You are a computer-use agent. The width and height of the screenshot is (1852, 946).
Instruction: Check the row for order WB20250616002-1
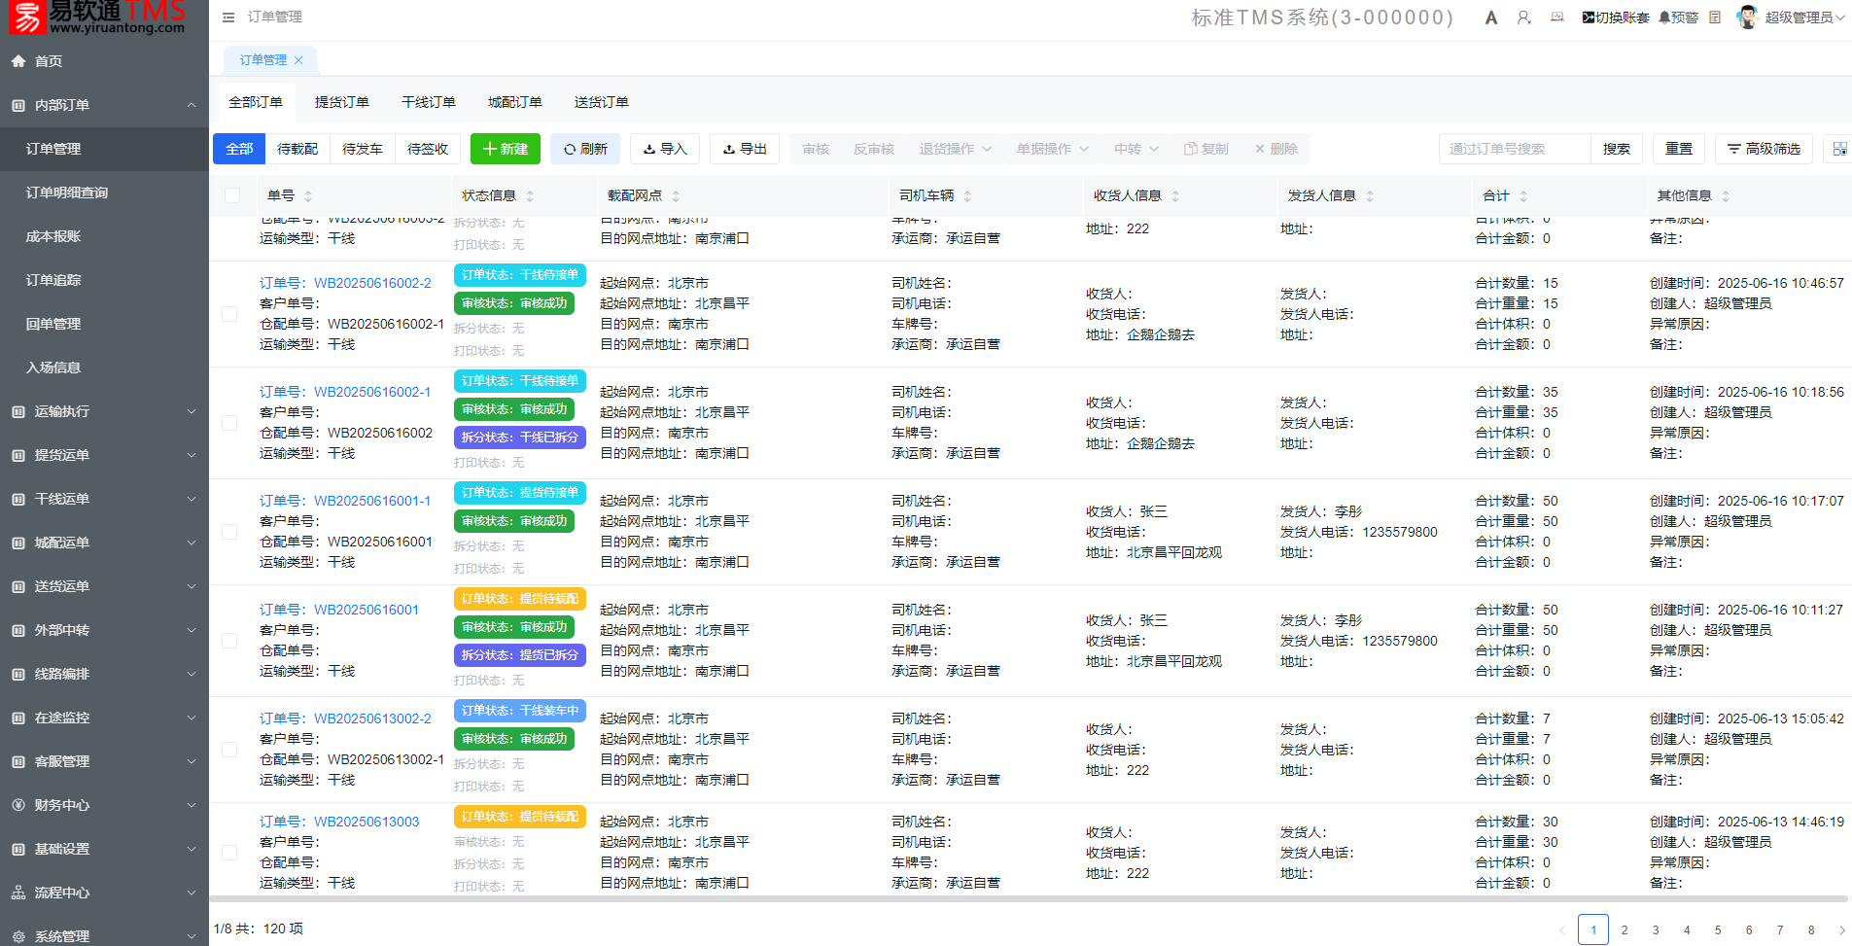(229, 423)
